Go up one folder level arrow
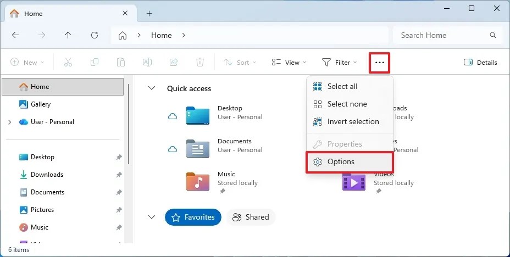 click(x=68, y=35)
